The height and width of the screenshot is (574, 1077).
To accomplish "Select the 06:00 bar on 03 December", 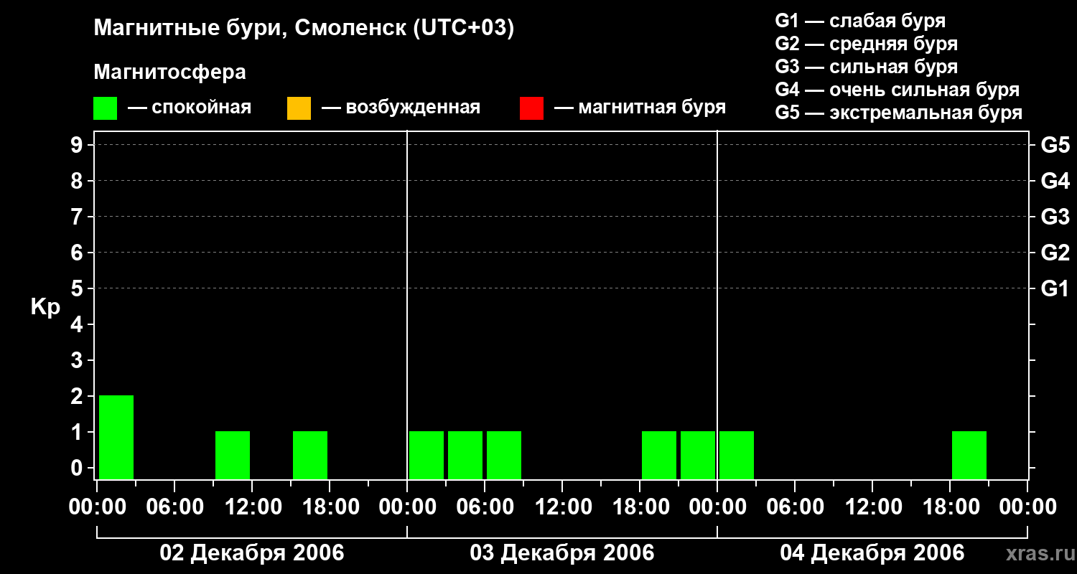I will pos(504,455).
